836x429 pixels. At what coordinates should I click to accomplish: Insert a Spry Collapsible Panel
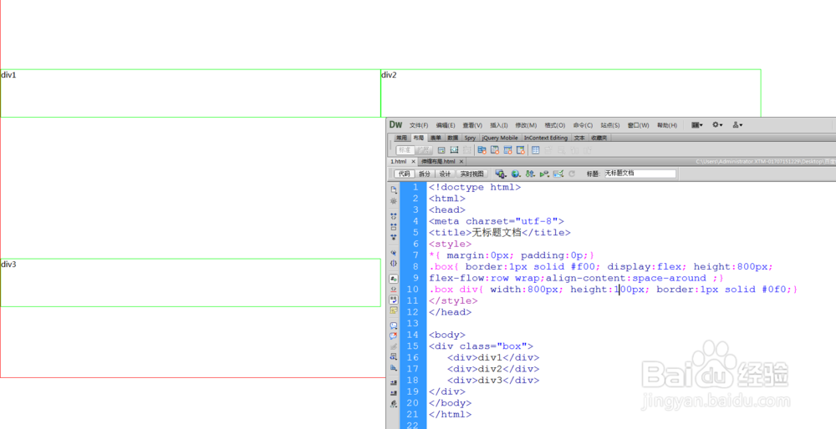pos(520,150)
